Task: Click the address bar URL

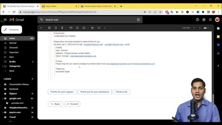Action: coord(60,12)
